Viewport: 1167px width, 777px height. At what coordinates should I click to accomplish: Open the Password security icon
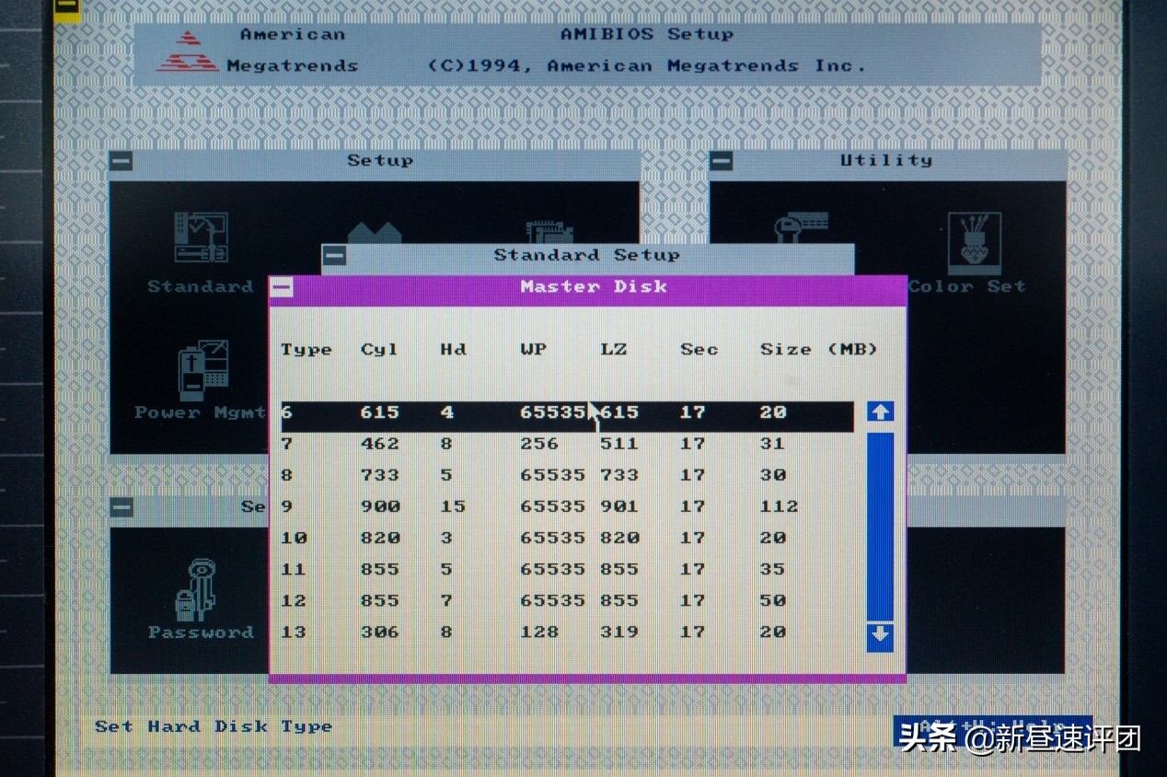[x=198, y=589]
